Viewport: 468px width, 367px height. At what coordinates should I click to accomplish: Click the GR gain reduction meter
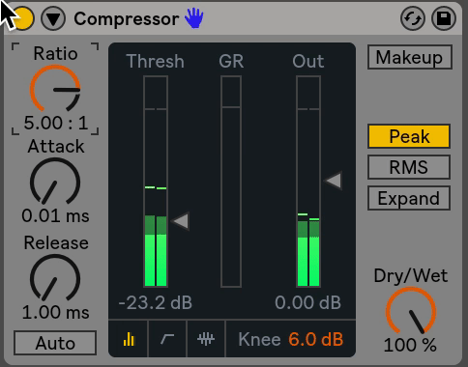pyautogui.click(x=231, y=182)
